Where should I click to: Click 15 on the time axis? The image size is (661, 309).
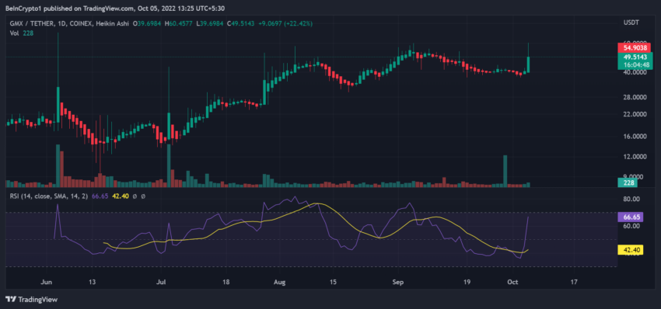point(332,282)
